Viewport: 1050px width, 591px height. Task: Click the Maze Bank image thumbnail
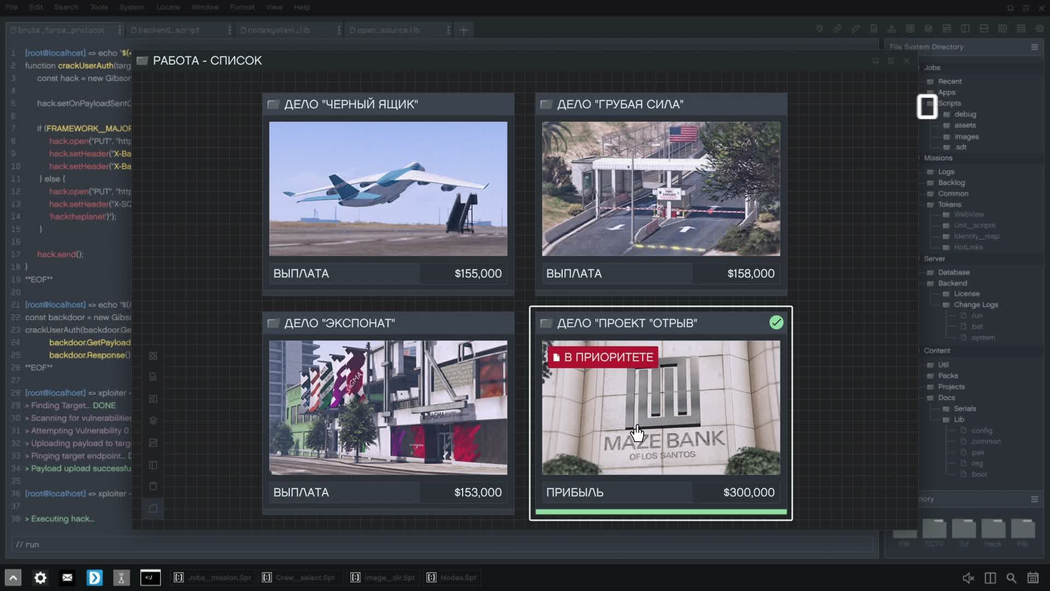coord(661,408)
